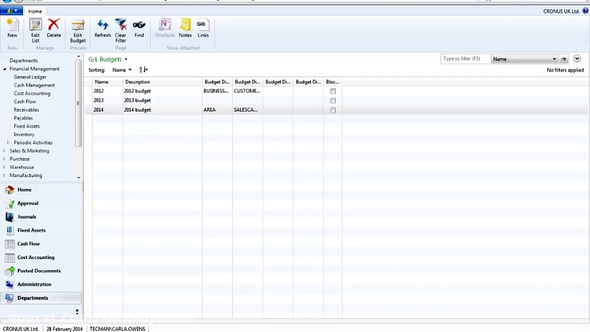This screenshot has height=332, width=590.
Task: Expand the Periodic Activities node
Action: (9, 142)
